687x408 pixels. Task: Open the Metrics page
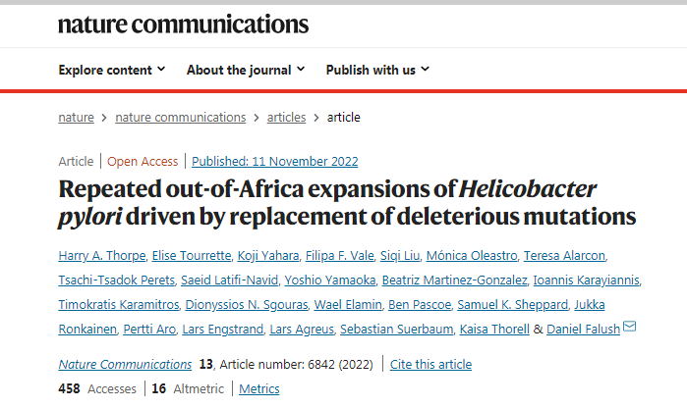259,389
